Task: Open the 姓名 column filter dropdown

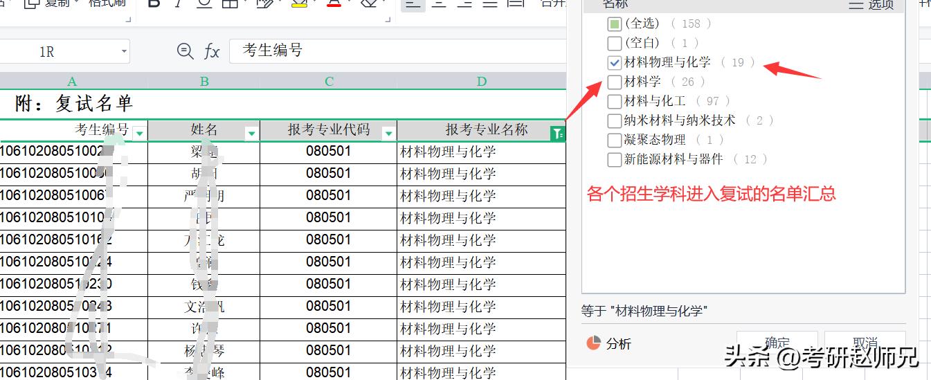Action: (251, 133)
